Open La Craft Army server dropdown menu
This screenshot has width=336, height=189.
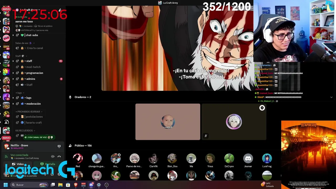[30, 10]
